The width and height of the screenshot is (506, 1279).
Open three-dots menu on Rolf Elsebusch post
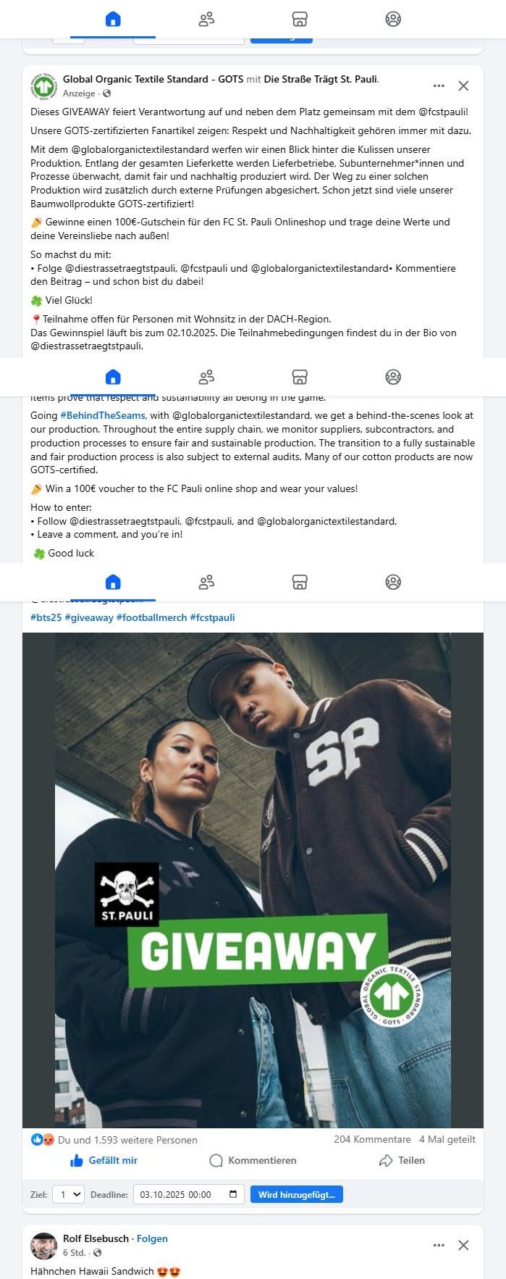pos(439,1245)
